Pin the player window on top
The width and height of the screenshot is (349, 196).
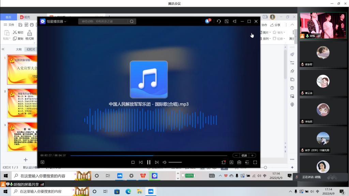coord(234,21)
